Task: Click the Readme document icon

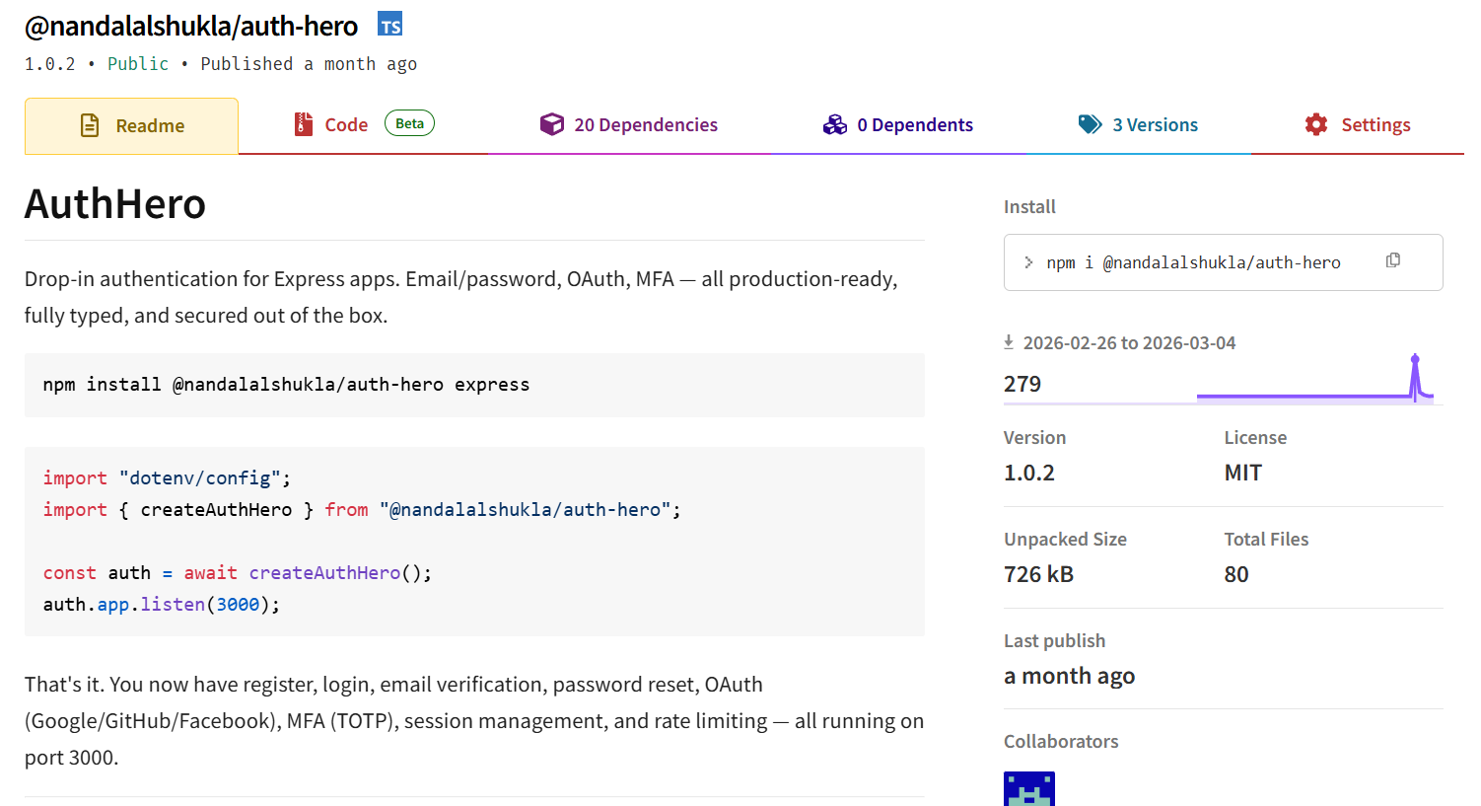Action: point(90,125)
